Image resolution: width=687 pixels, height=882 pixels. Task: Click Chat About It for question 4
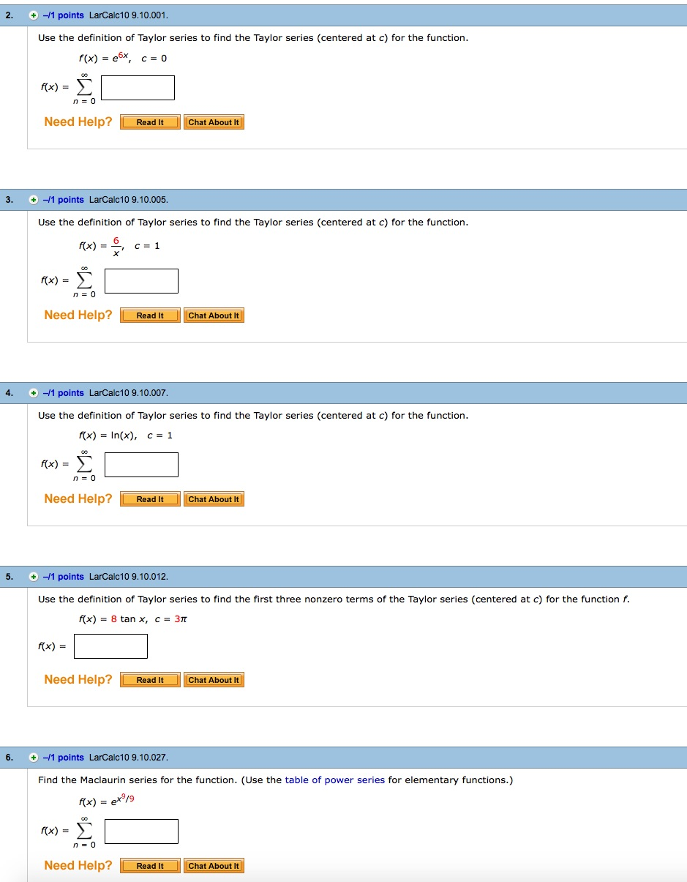click(x=214, y=498)
